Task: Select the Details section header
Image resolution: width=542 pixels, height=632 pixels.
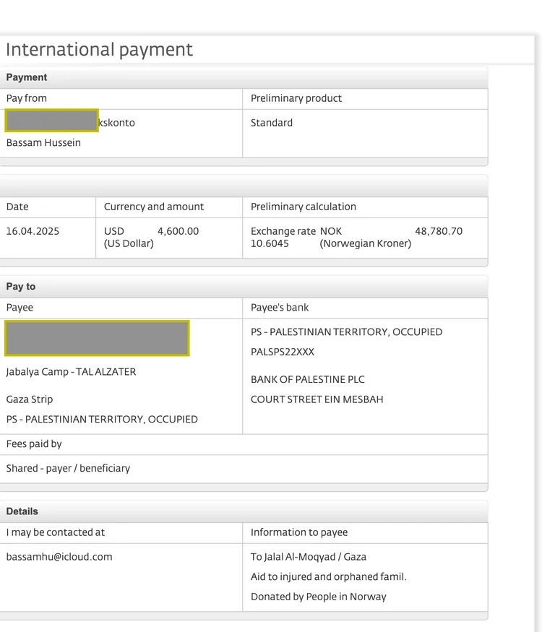Action: [22, 511]
